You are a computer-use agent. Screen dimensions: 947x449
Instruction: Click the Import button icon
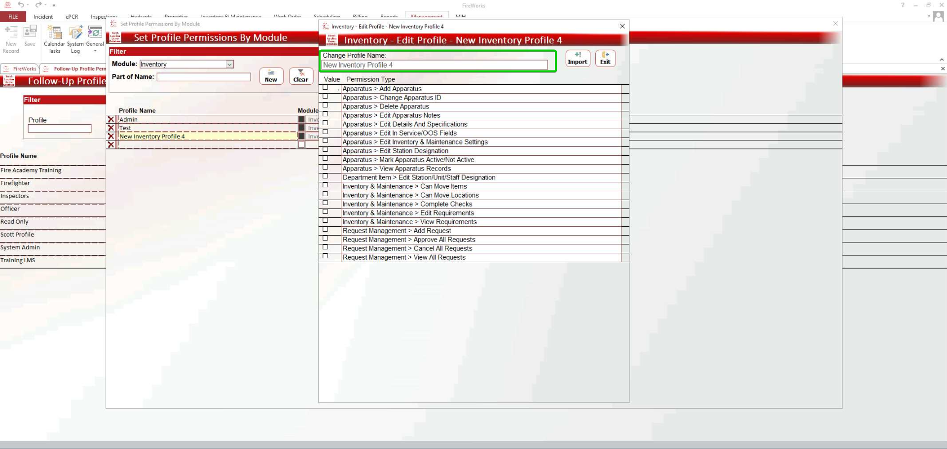pyautogui.click(x=578, y=58)
